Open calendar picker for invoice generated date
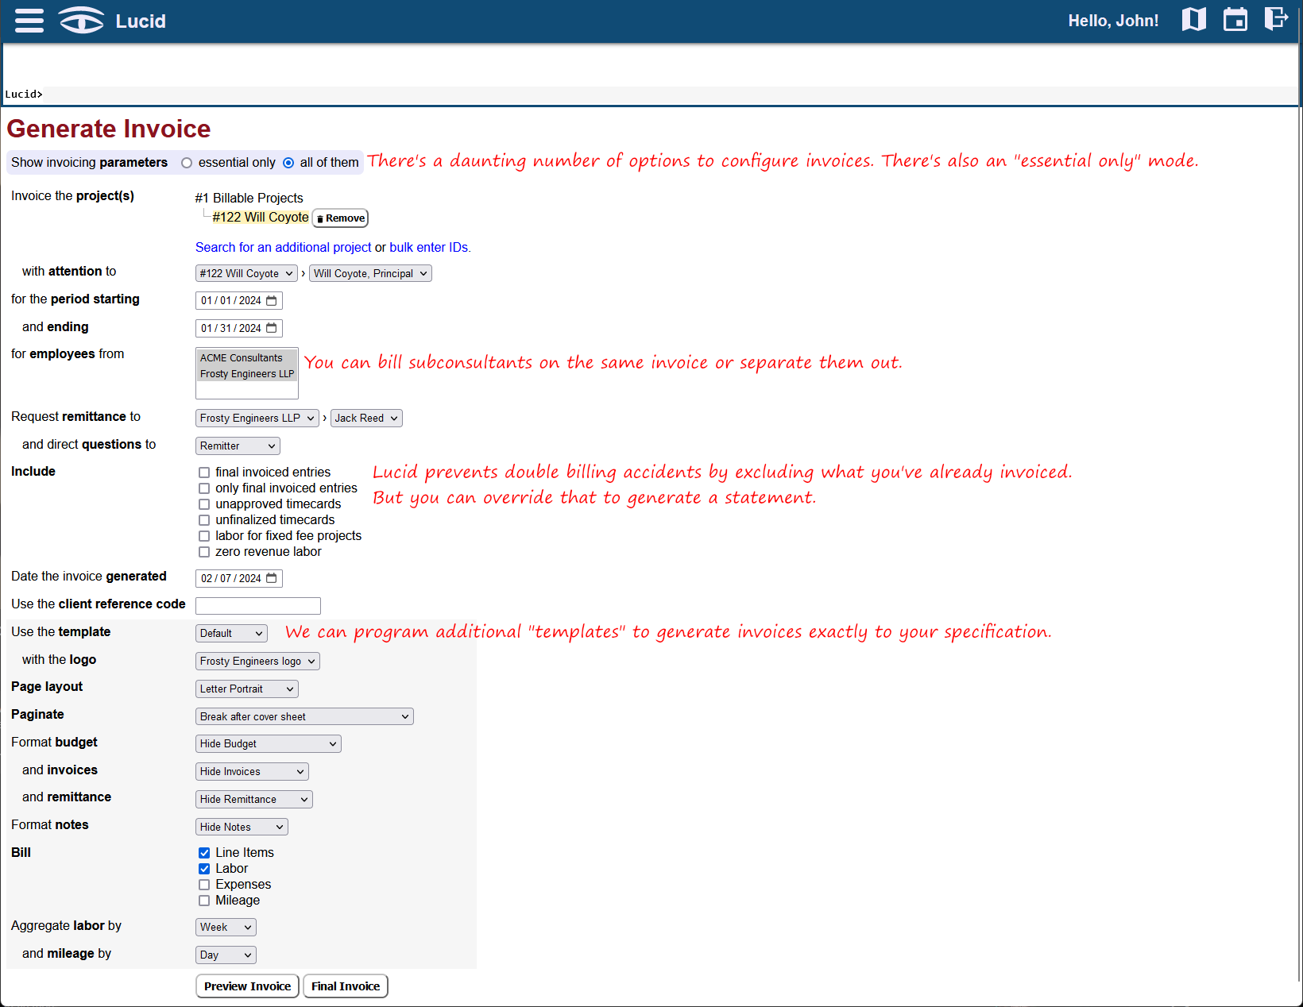Screen dimensions: 1303x1007 (272, 578)
